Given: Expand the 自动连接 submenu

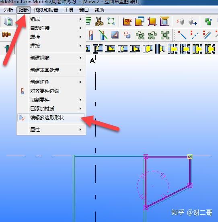Looking at the screenshot, I should coord(51,28).
